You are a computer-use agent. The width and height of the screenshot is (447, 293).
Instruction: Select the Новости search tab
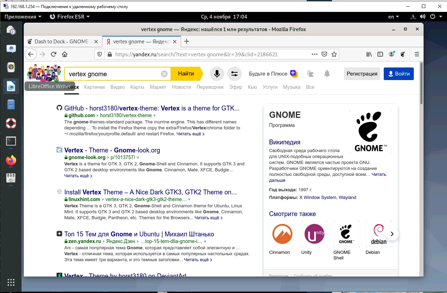(x=181, y=87)
